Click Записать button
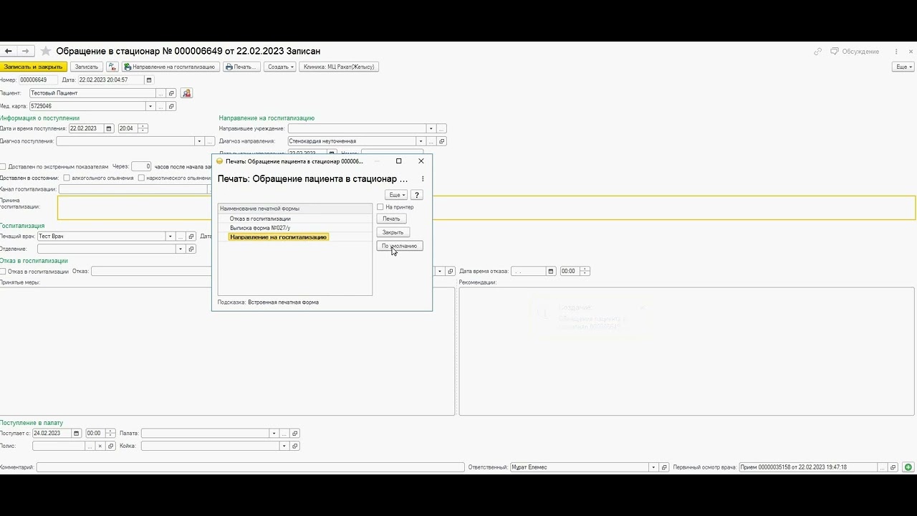The width and height of the screenshot is (917, 516). coord(87,67)
